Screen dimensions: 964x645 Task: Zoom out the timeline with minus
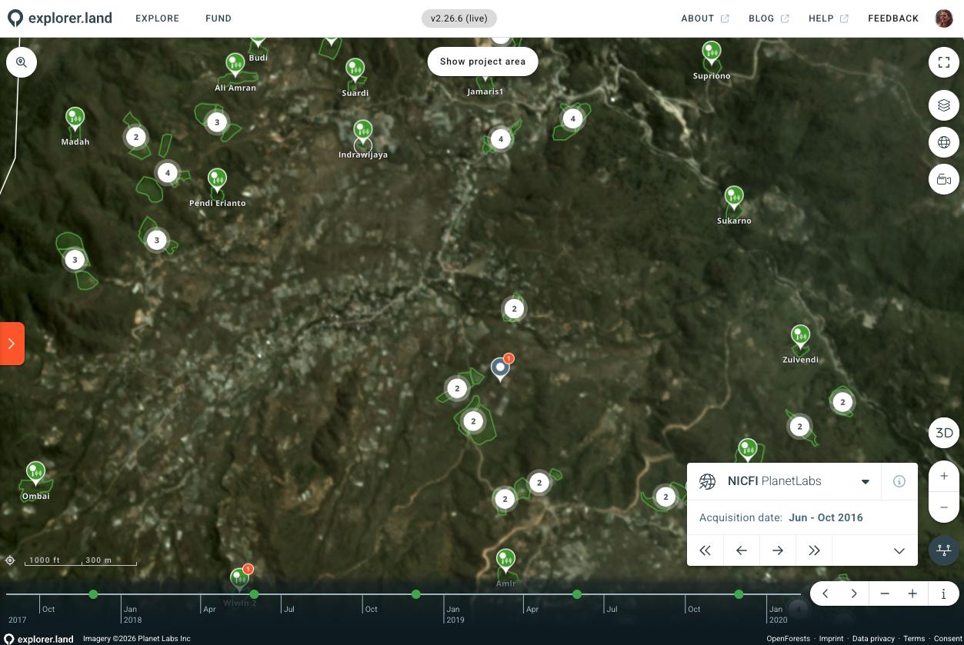[x=885, y=593]
